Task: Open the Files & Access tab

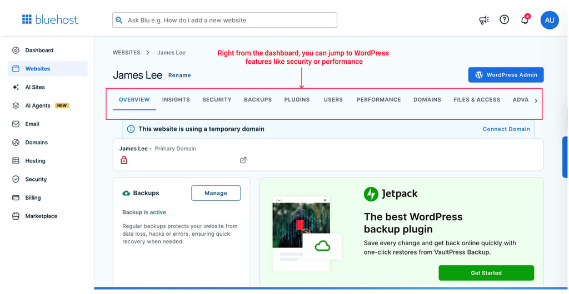Action: tap(477, 99)
